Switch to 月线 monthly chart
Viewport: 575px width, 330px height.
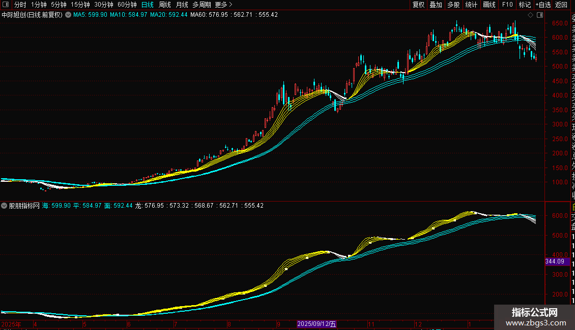[x=182, y=5]
